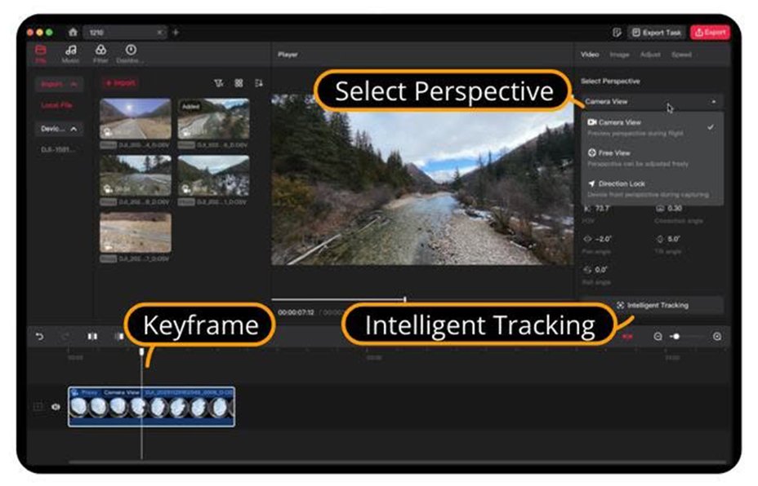Click the media filter funnel icon
Image resolution: width=758 pixels, height=486 pixels.
(x=219, y=83)
